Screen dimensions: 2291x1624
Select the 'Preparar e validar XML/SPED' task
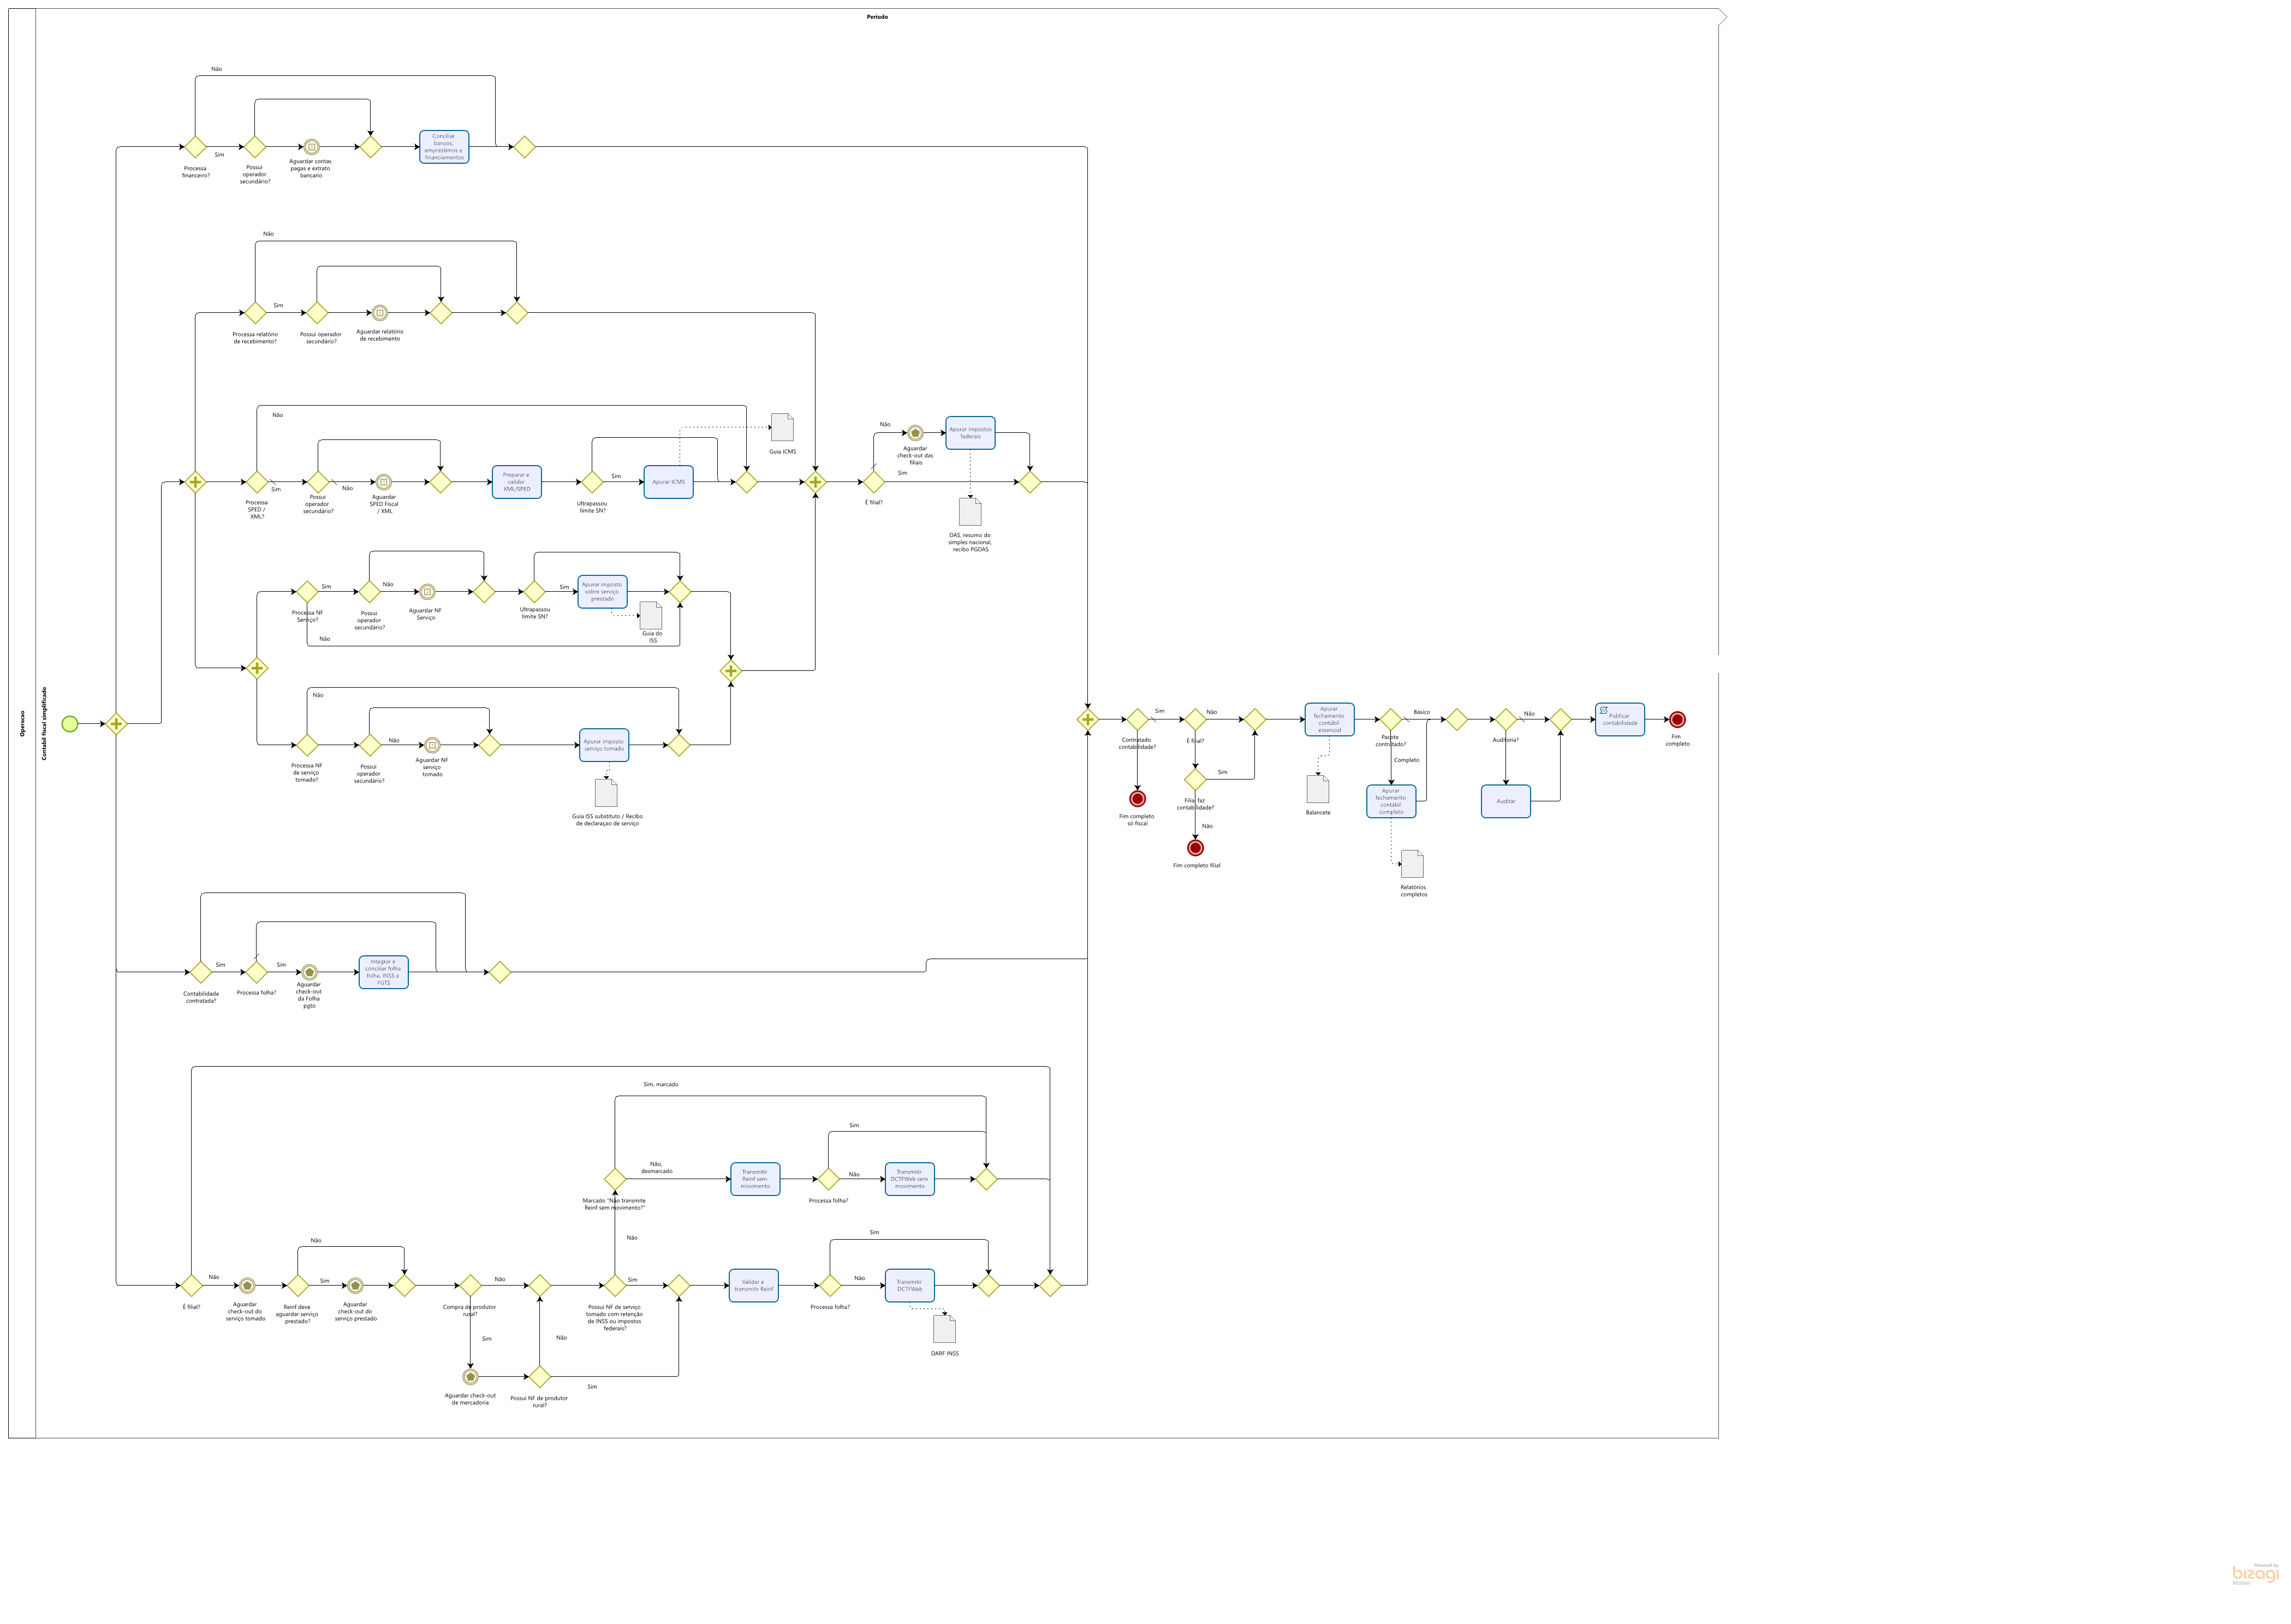click(516, 482)
